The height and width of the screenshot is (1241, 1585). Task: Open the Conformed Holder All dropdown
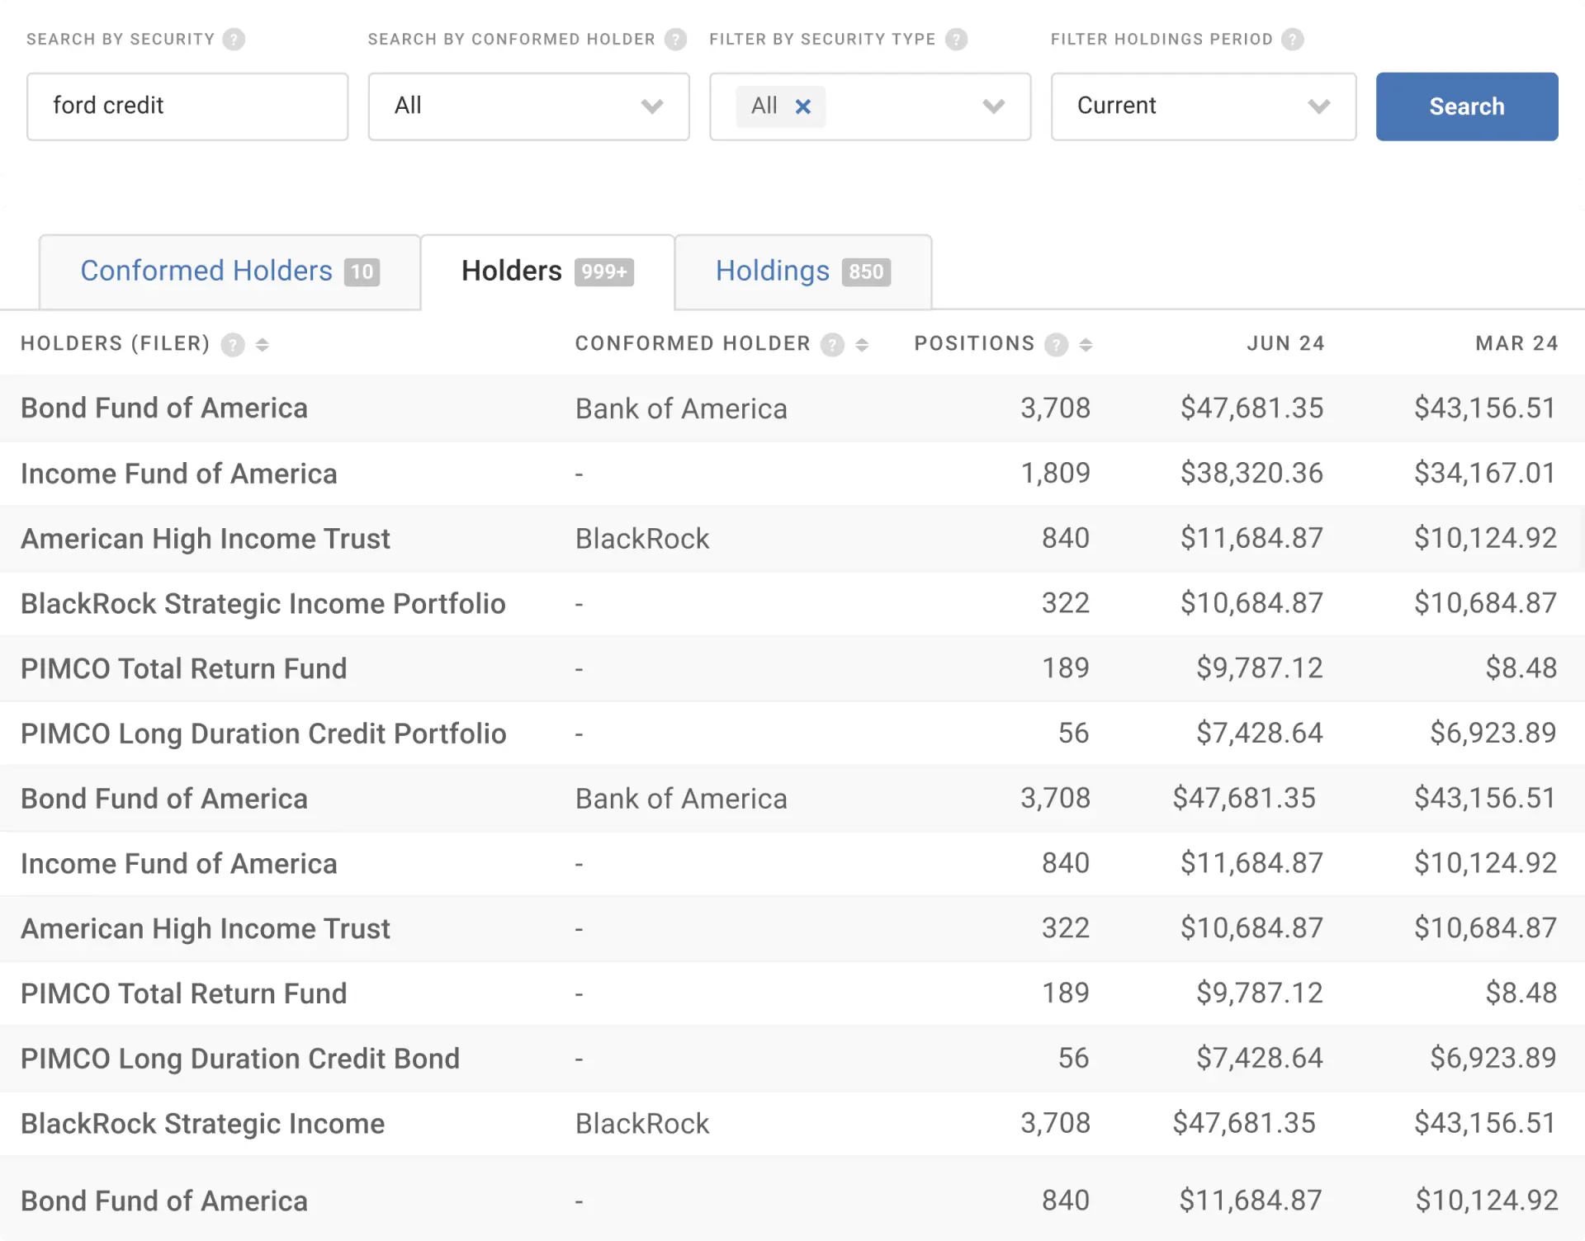[528, 106]
